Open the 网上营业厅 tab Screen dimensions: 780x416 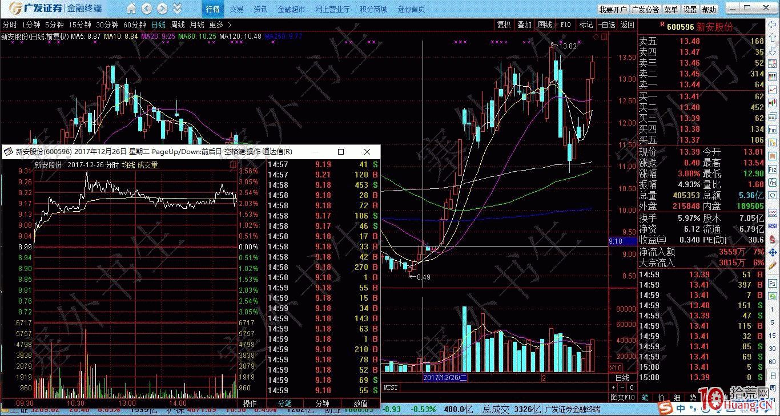pos(332,9)
